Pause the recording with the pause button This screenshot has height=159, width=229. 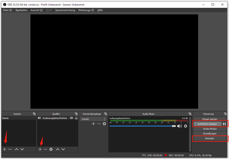[224, 124]
